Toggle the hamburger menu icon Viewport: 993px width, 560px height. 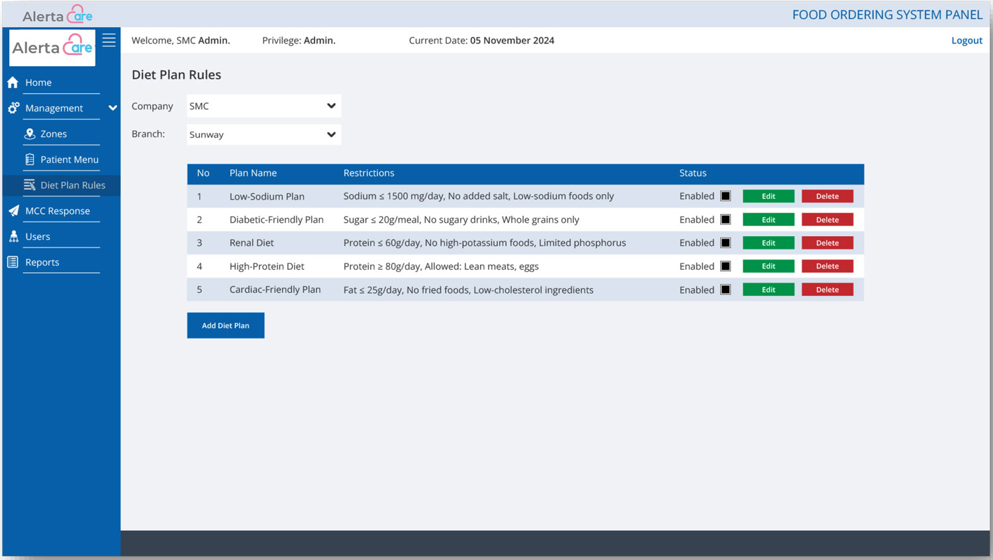[109, 40]
